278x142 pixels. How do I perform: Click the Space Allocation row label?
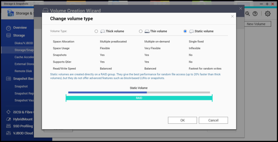pos(63,41)
